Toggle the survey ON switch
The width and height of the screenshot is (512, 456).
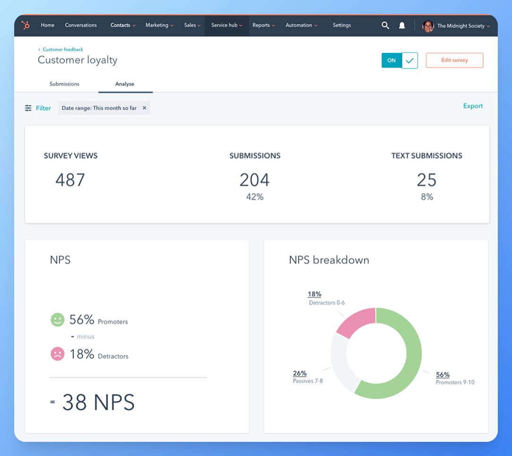[392, 60]
